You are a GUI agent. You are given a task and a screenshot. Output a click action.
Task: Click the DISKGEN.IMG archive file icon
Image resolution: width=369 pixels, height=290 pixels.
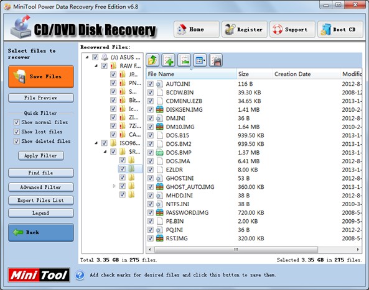click(159, 110)
